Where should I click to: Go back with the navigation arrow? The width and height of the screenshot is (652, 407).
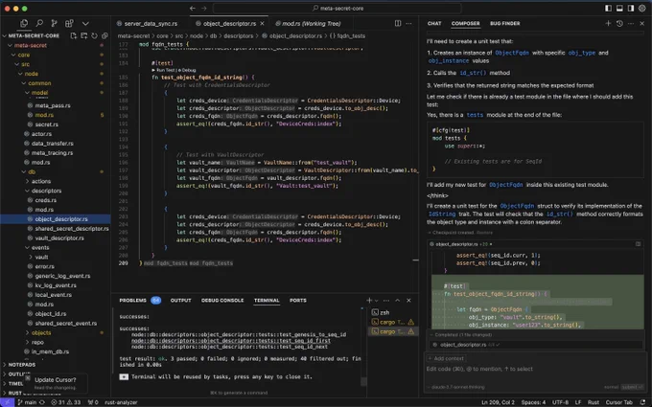(x=193, y=9)
